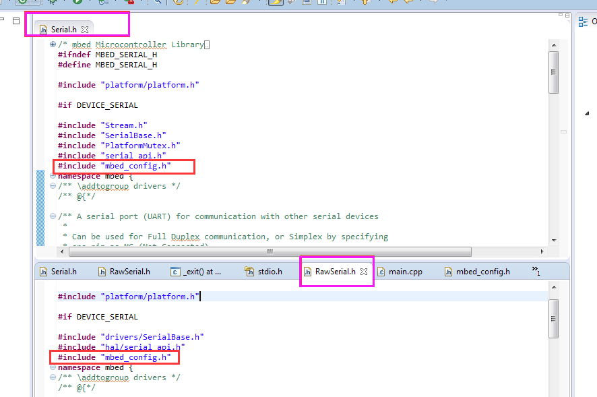Click the '#include "Stream.h"' line

102,125
